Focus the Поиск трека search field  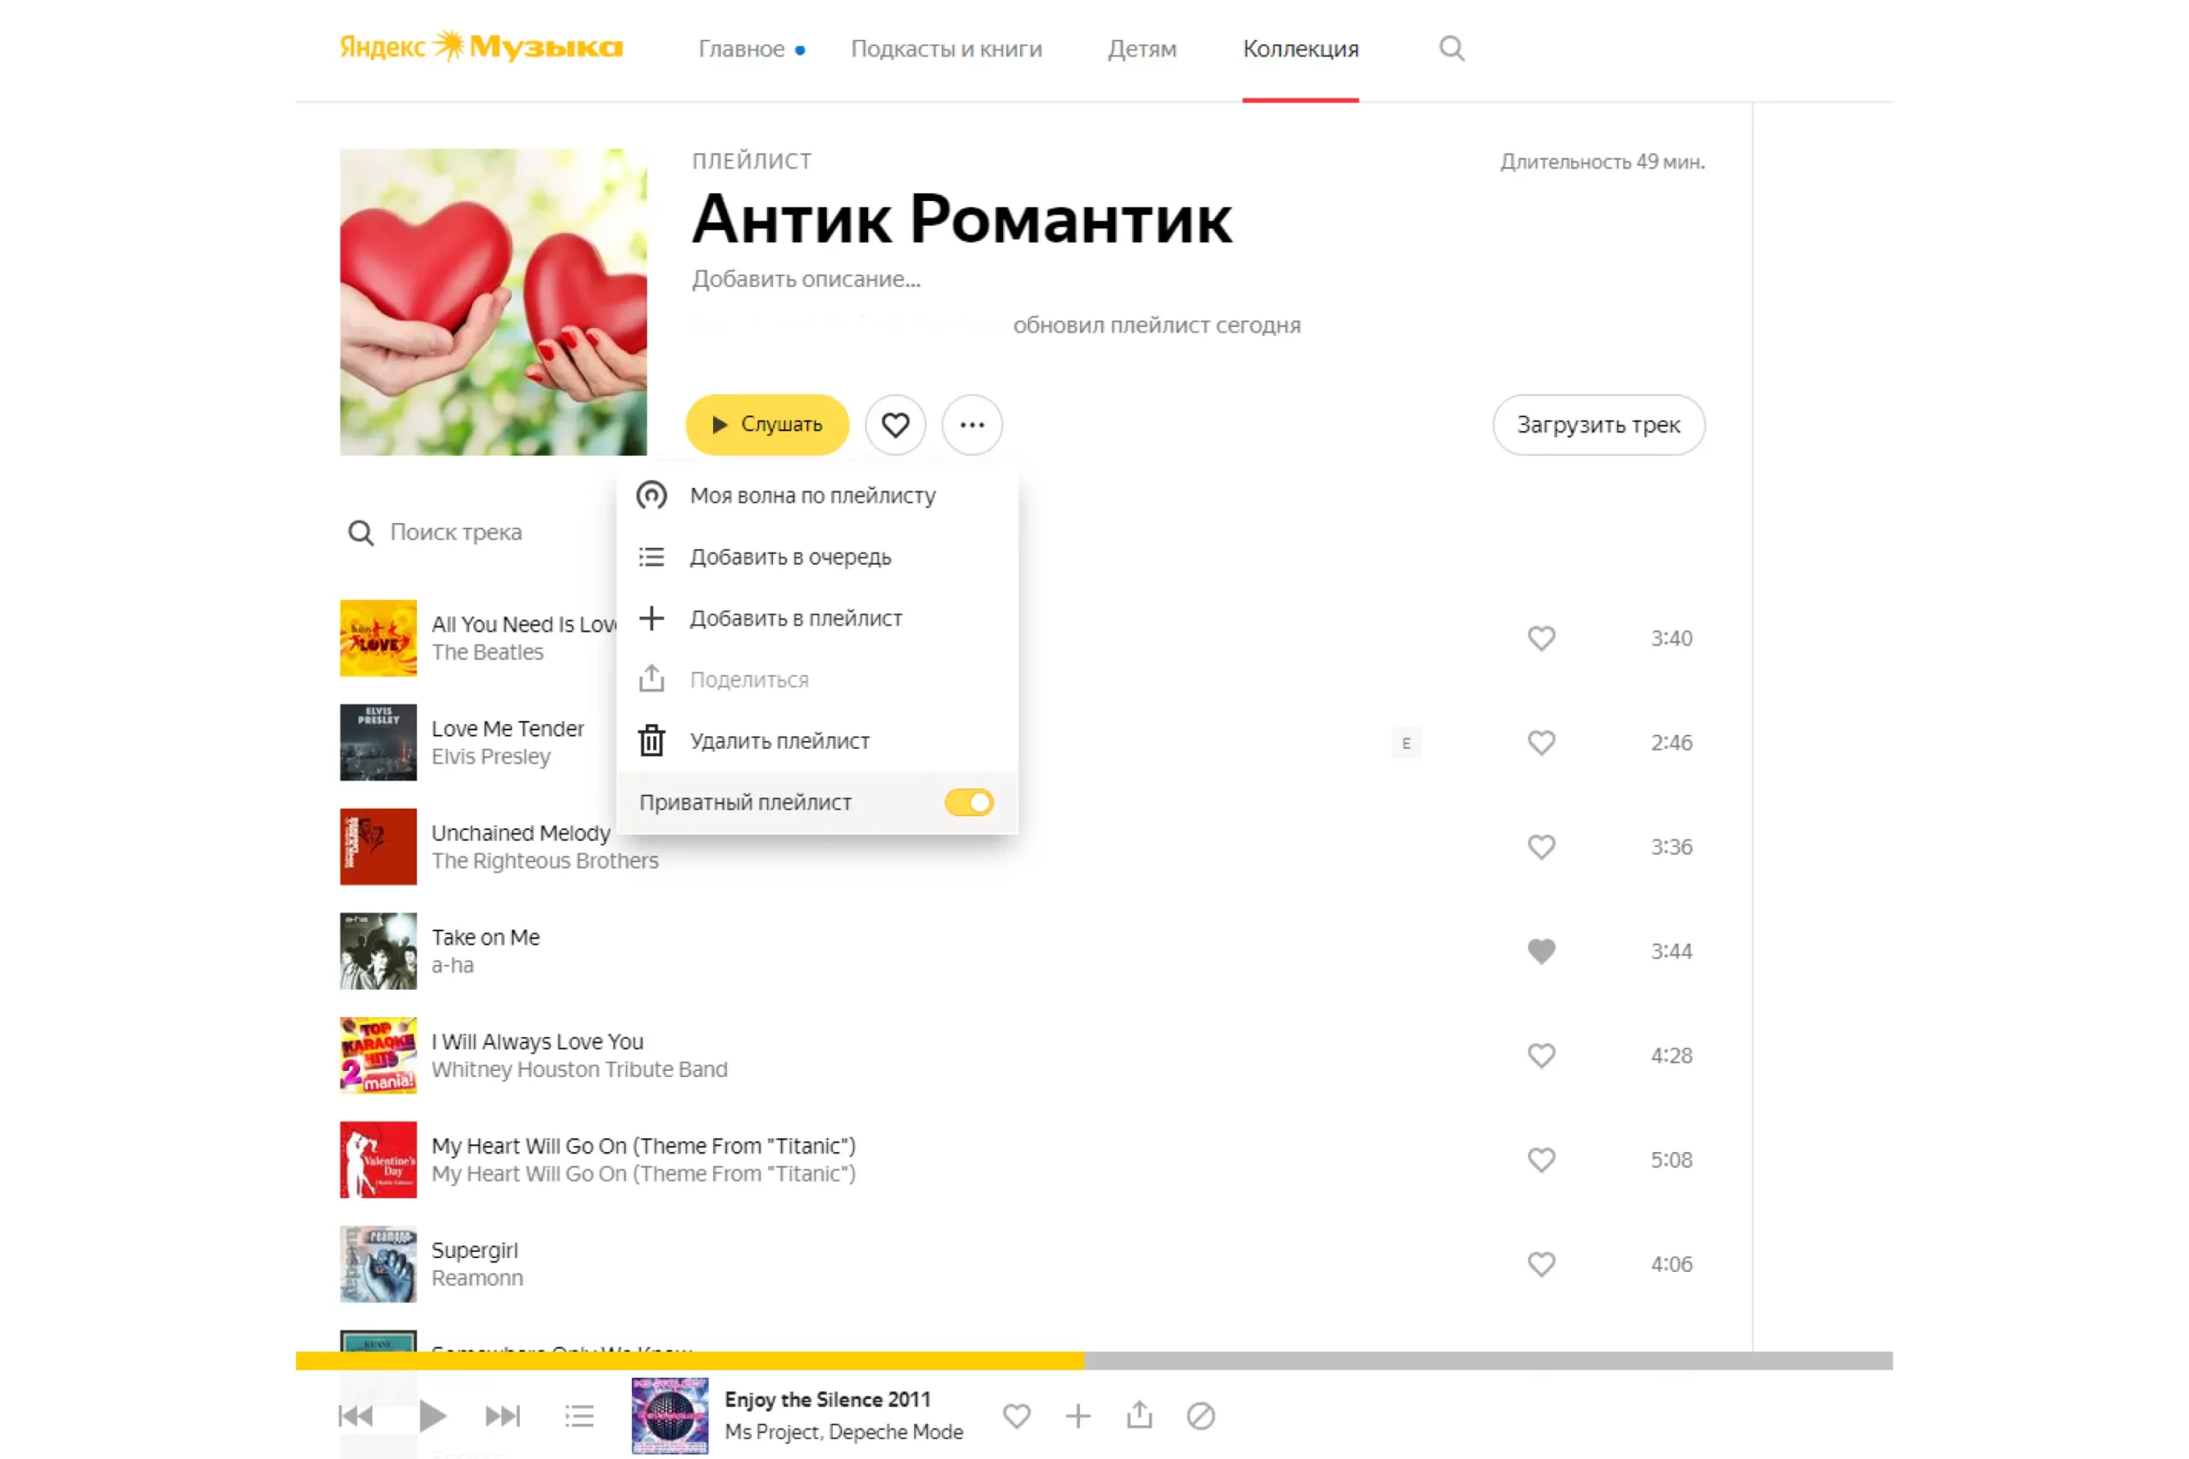coord(456,532)
